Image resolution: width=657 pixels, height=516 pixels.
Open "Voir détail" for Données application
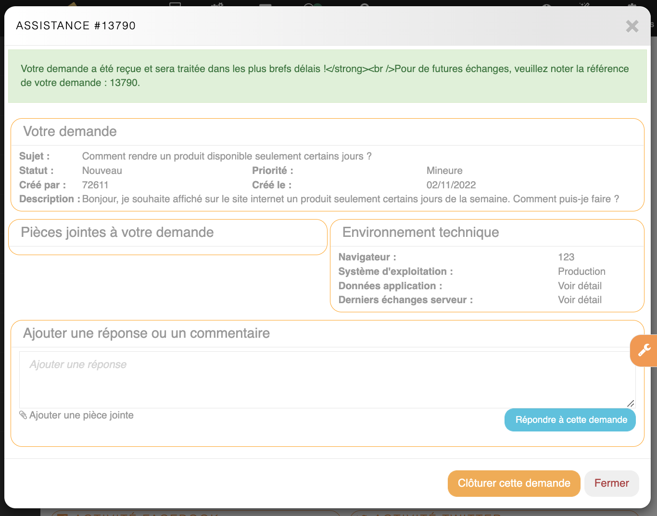580,286
